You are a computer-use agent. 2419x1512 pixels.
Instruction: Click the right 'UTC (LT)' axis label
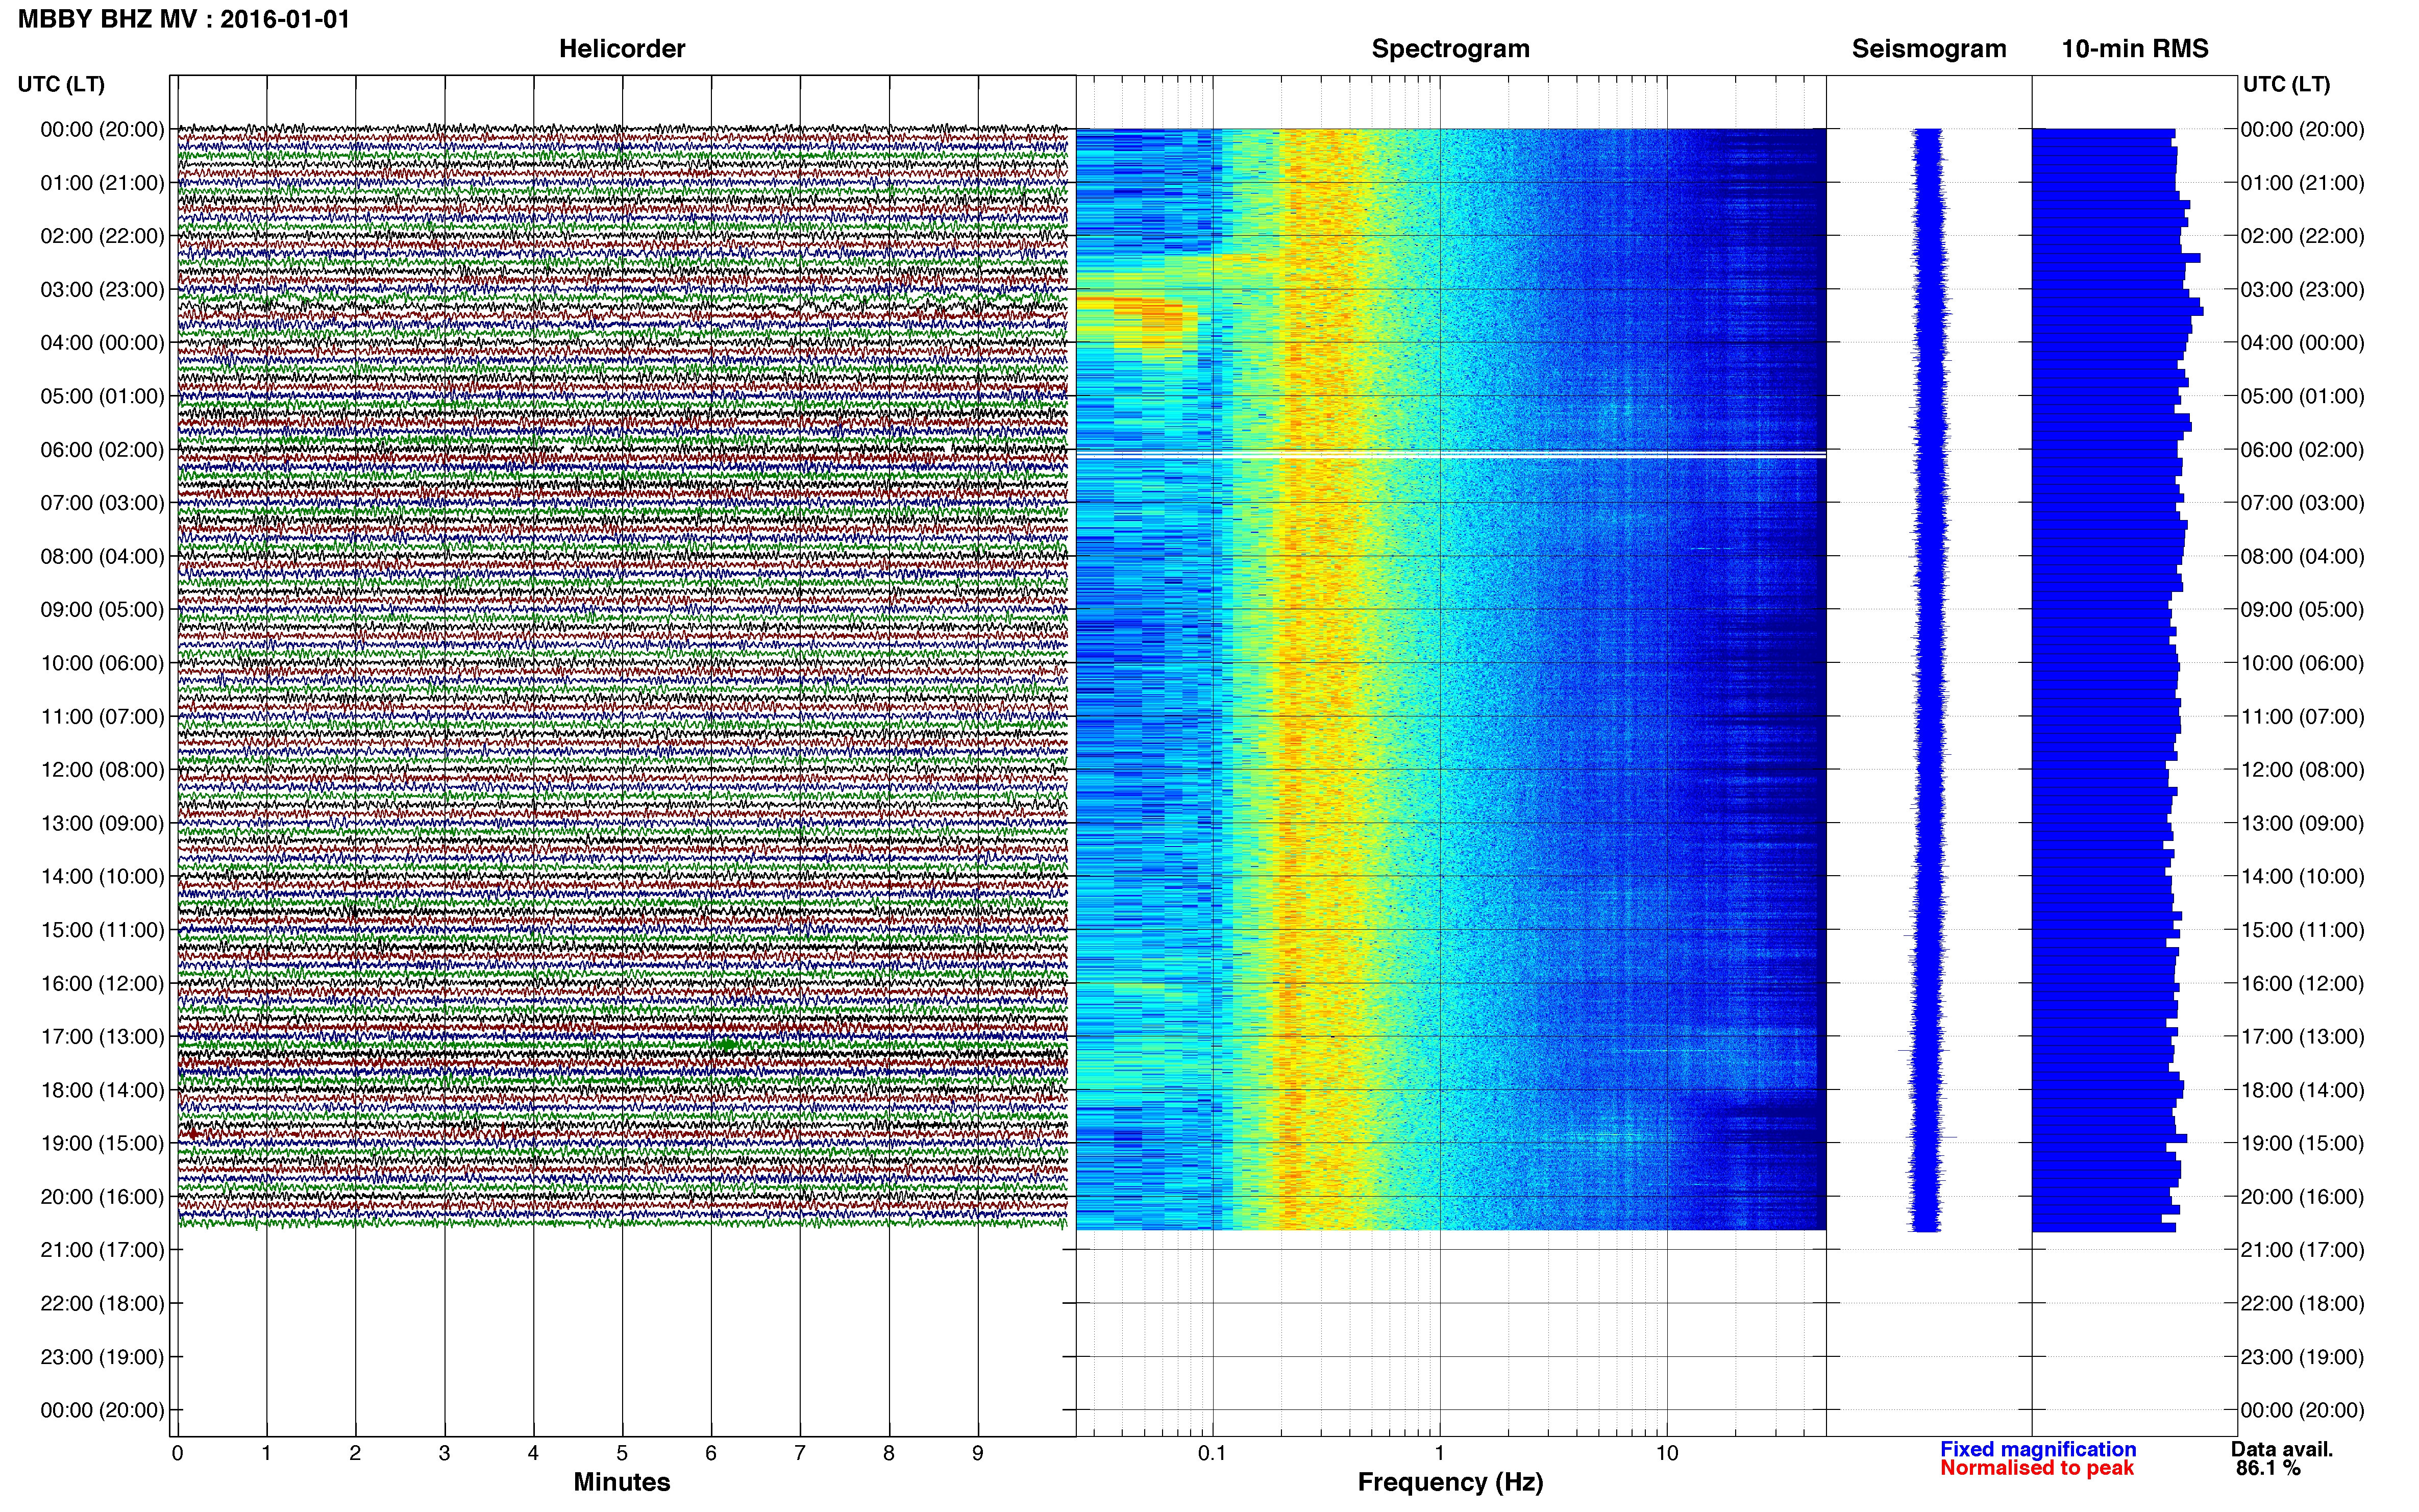click(x=2286, y=84)
